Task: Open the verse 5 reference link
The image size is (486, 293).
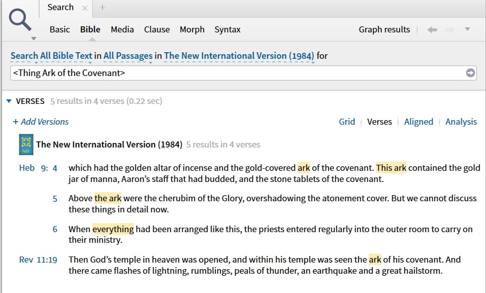Action: pyautogui.click(x=55, y=199)
